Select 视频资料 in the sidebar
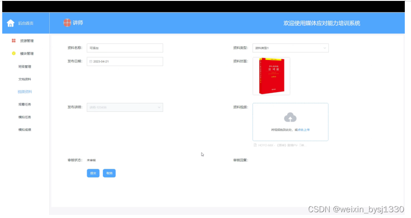411x218 pixels. click(25, 91)
